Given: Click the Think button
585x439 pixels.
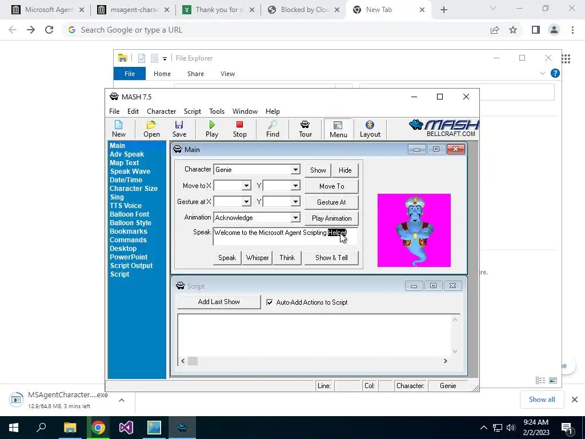Looking at the screenshot, I should 287,258.
